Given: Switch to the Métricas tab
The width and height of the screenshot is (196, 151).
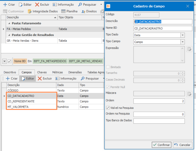Looking at the screenshot, I should pos(58,72).
